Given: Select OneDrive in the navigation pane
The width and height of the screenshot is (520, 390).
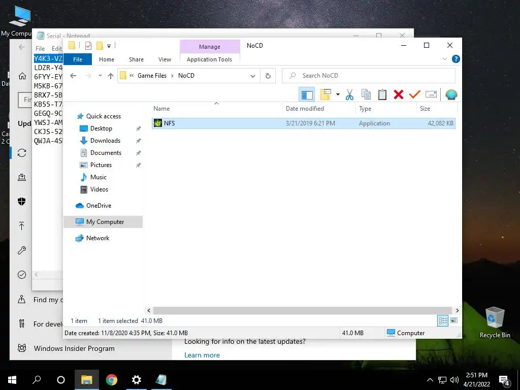Looking at the screenshot, I should point(99,206).
